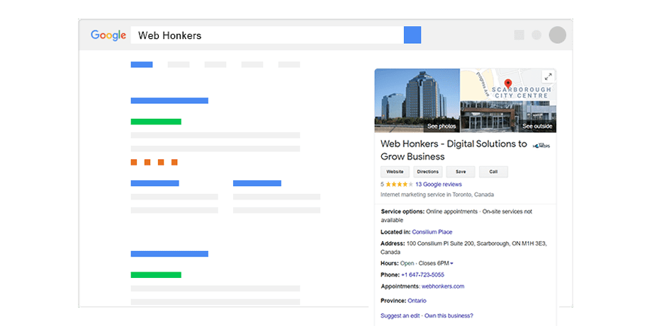652x326 pixels.
Task: Click the small gray notifications circle
Action: click(536, 35)
